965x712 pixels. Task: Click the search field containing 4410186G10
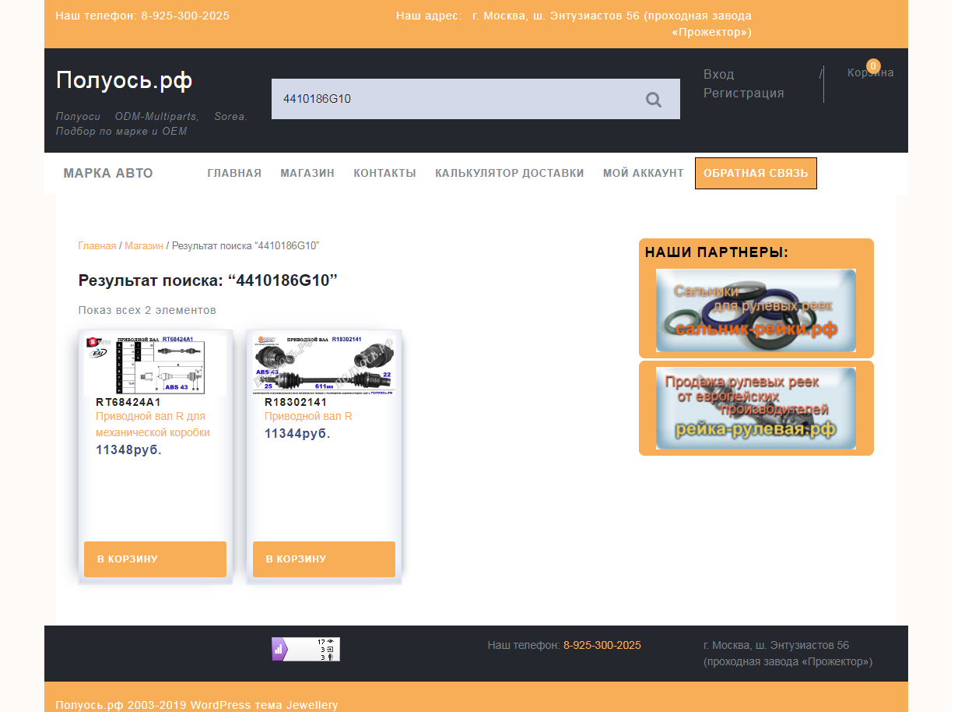tap(451, 99)
